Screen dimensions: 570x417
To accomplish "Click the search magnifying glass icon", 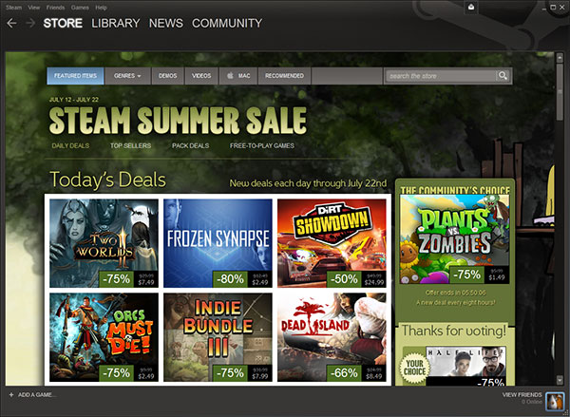I will tap(503, 76).
